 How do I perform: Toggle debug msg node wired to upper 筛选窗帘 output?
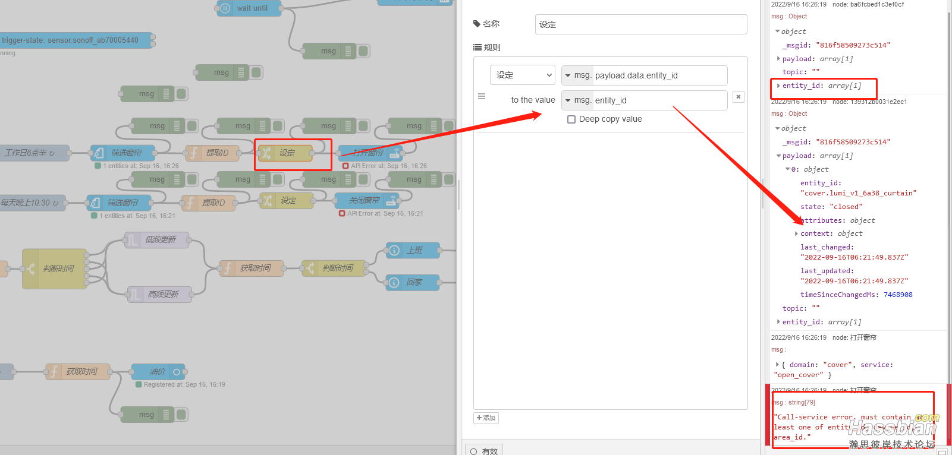192,126
